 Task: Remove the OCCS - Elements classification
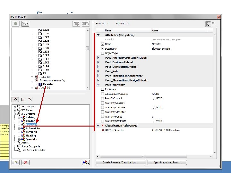click(x=103, y=130)
